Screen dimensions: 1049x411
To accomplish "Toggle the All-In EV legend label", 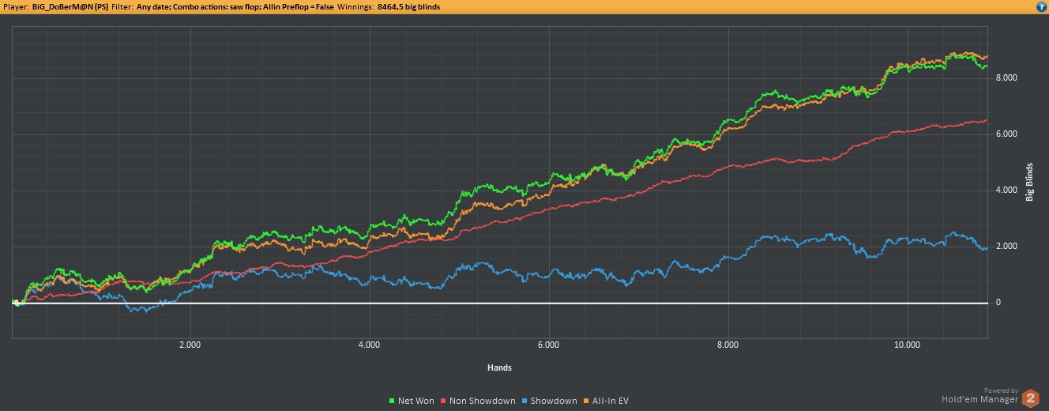I will 610,401.
